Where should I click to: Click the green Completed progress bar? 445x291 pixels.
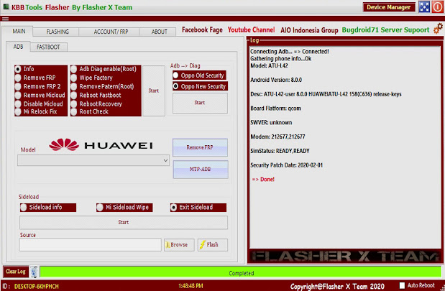pos(241,272)
